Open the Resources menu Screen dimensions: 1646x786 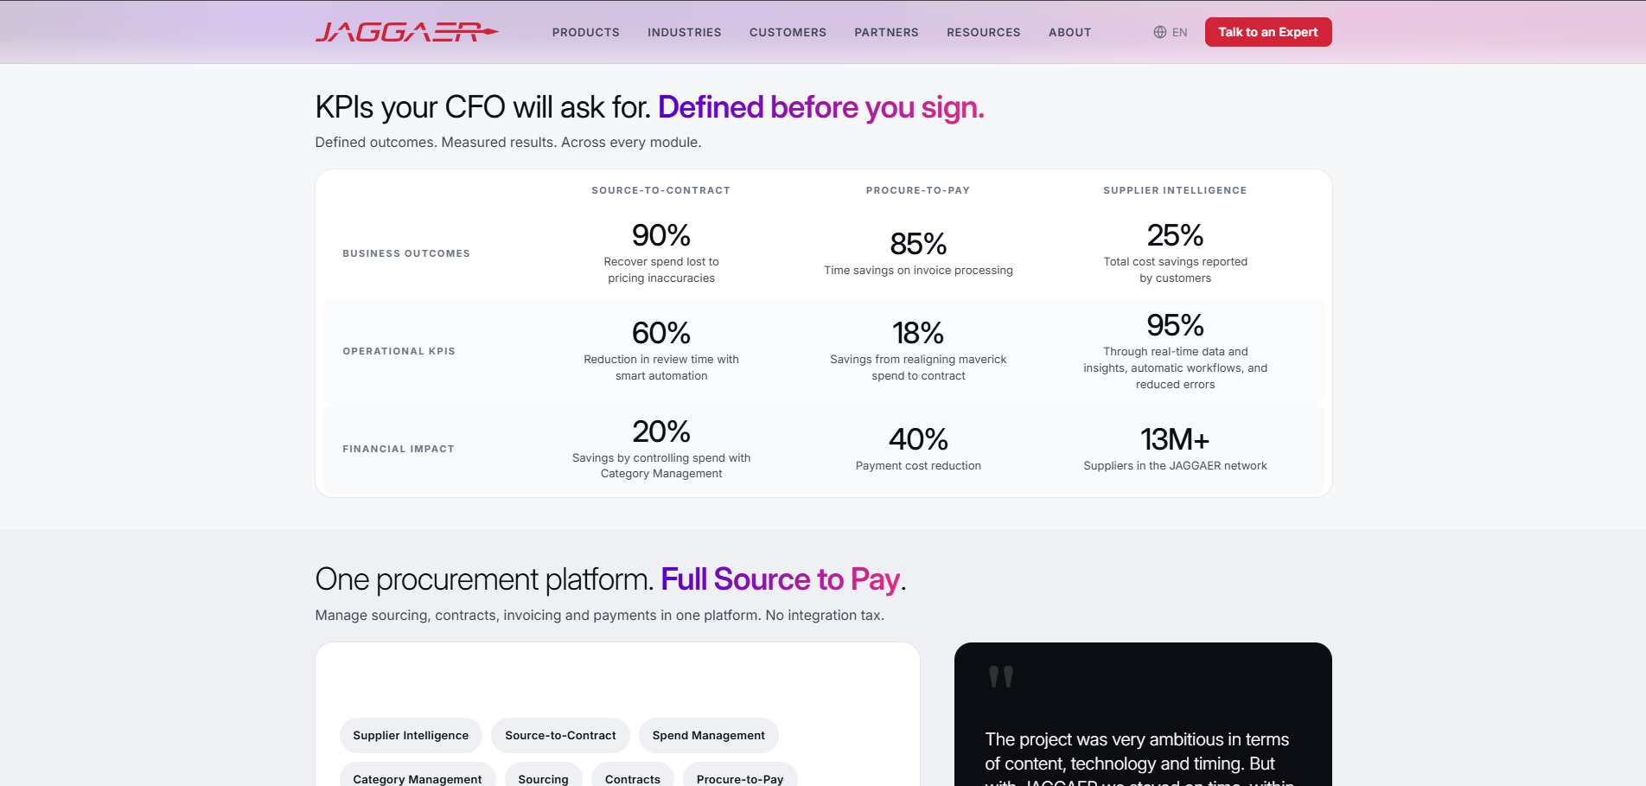click(x=984, y=32)
